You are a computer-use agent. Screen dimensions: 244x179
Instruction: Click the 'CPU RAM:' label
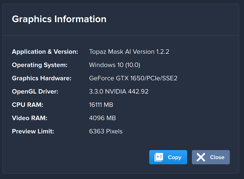(x=28, y=105)
